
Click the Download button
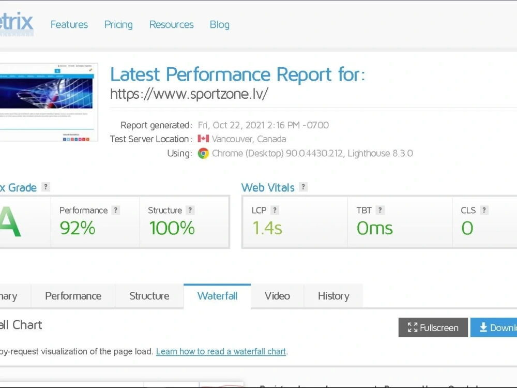coord(494,327)
